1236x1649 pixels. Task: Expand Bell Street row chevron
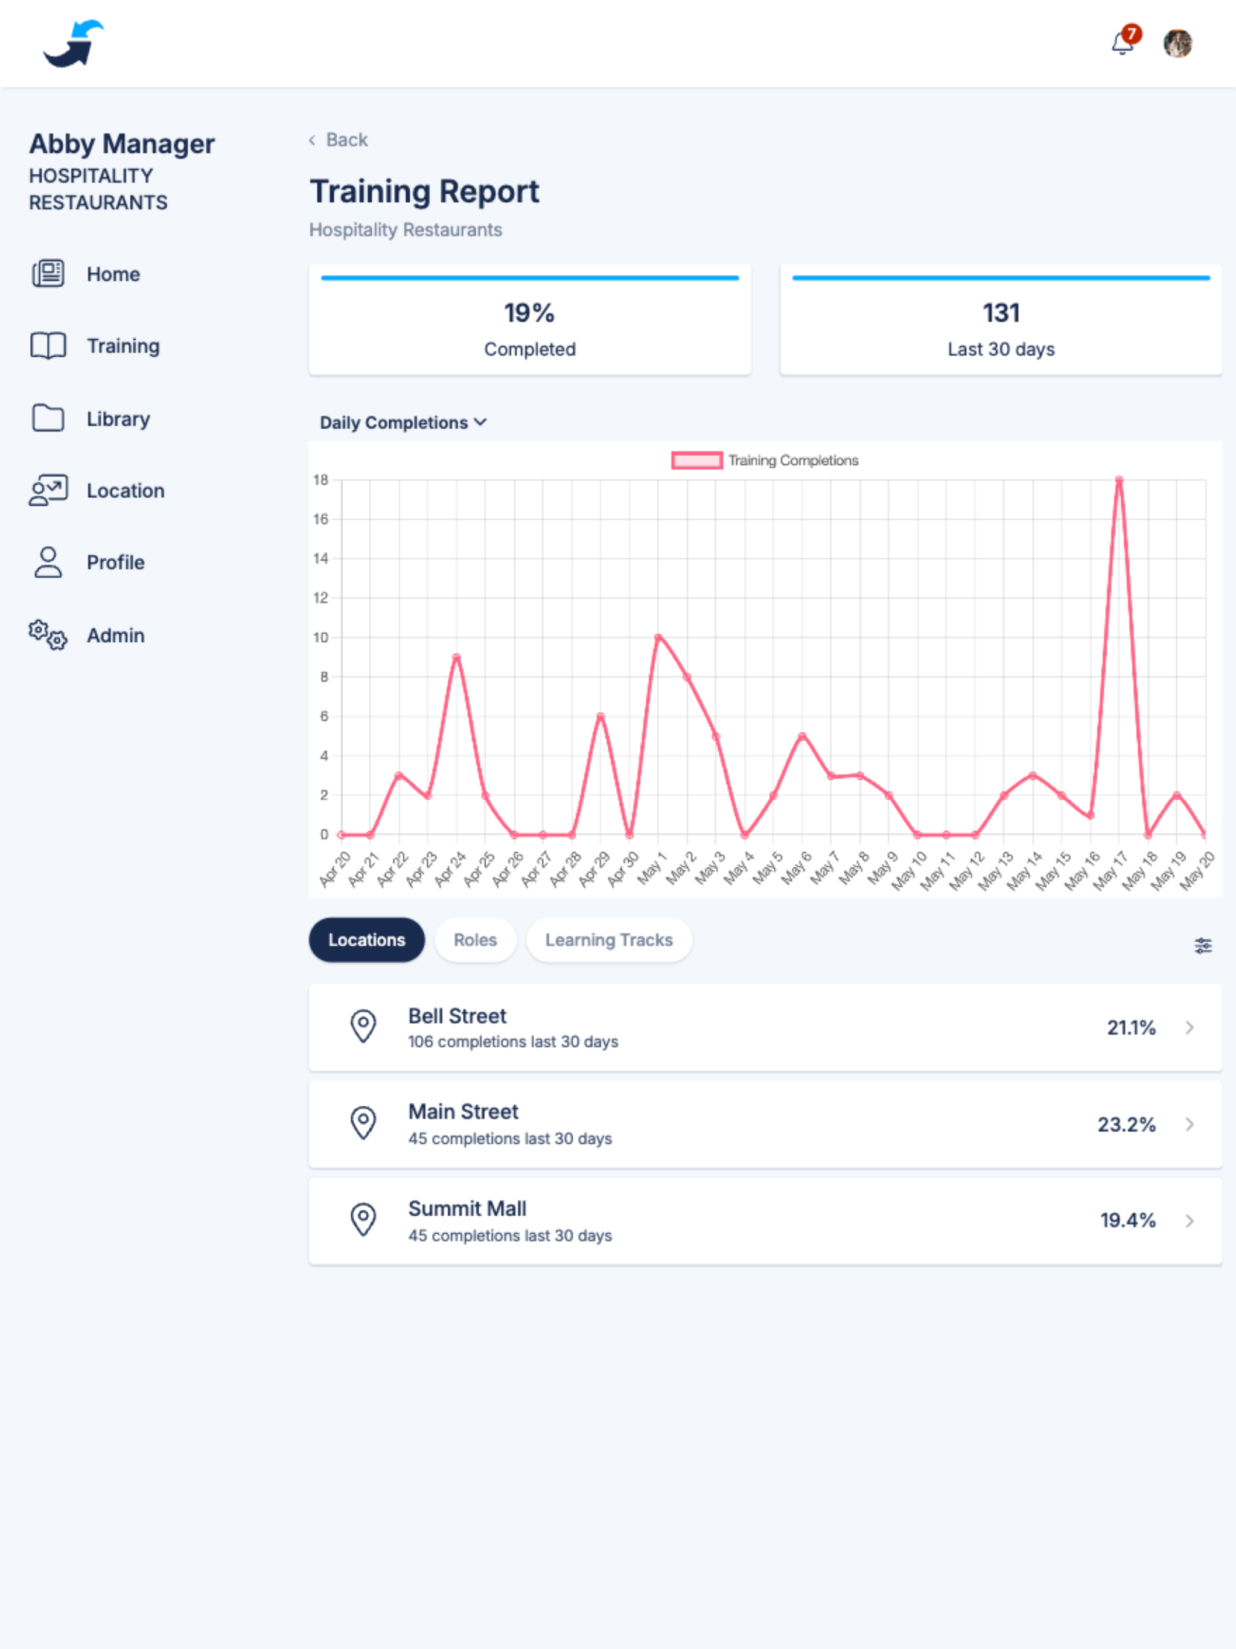(x=1190, y=1028)
